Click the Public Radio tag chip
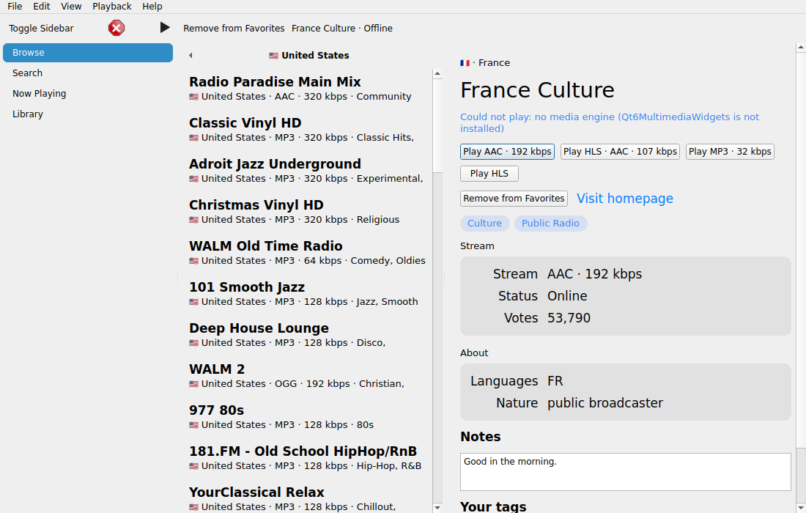The height and width of the screenshot is (513, 806). tap(550, 223)
